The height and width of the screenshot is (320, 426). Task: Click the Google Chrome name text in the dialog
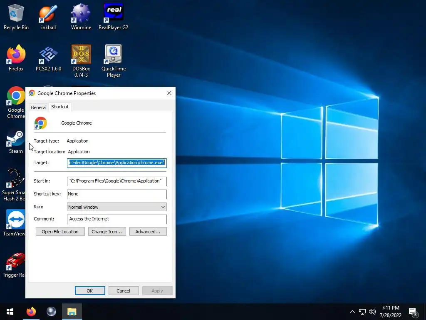(x=77, y=123)
